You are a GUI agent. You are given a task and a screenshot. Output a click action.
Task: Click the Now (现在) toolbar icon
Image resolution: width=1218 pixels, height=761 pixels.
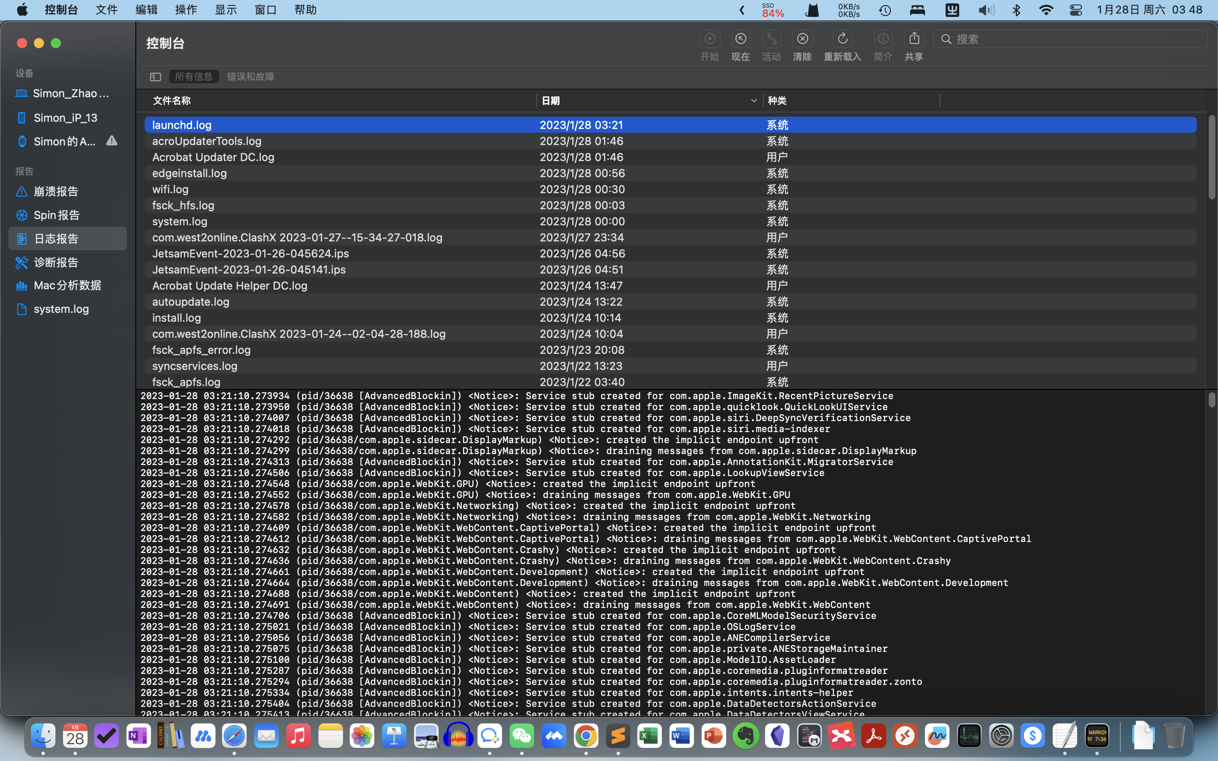(x=741, y=39)
